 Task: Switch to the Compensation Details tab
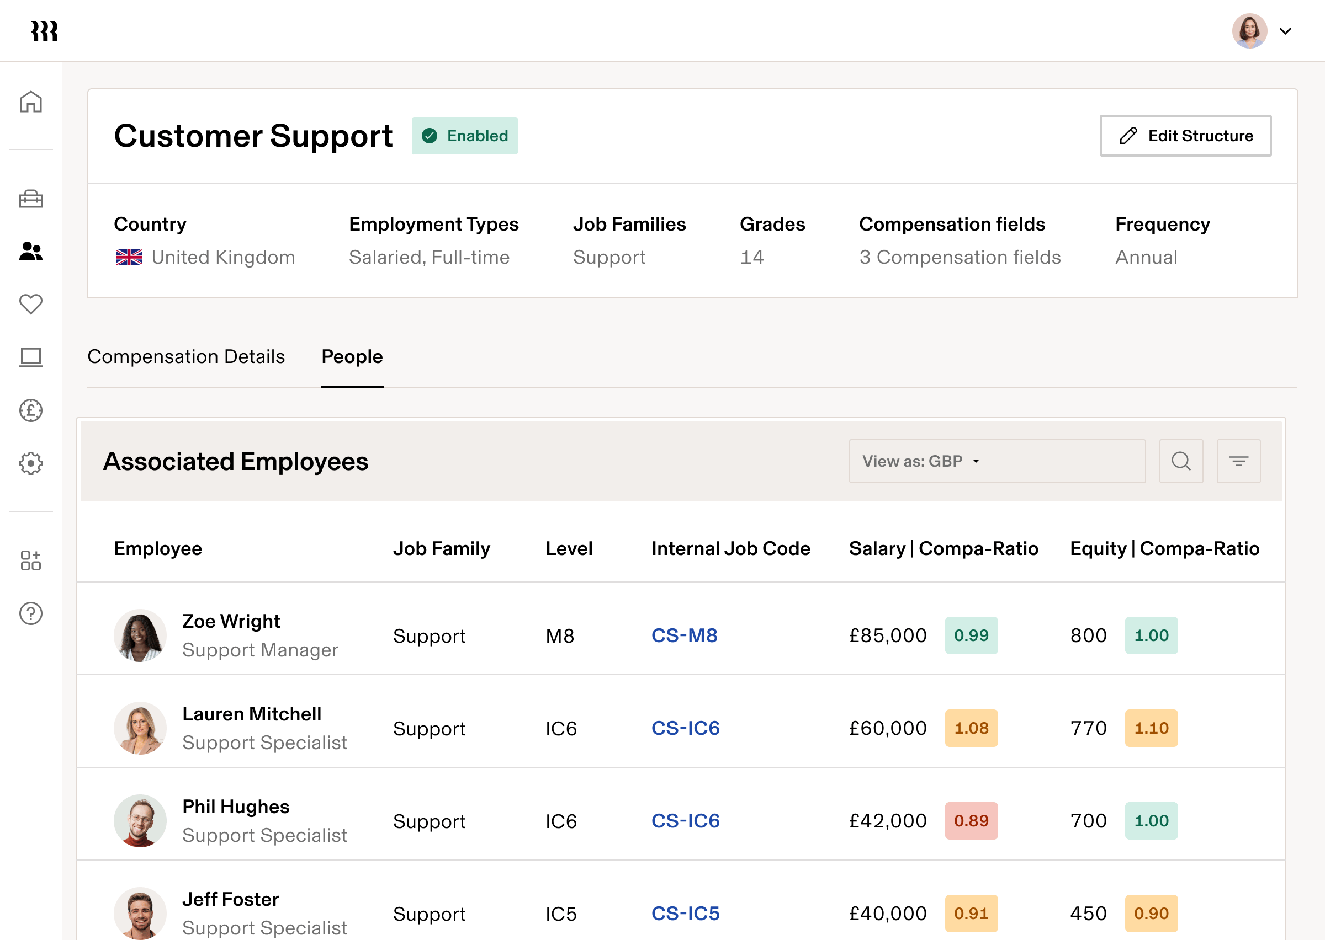pos(186,356)
